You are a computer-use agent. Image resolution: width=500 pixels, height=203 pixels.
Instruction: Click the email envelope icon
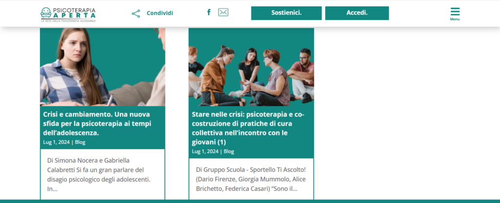(223, 12)
